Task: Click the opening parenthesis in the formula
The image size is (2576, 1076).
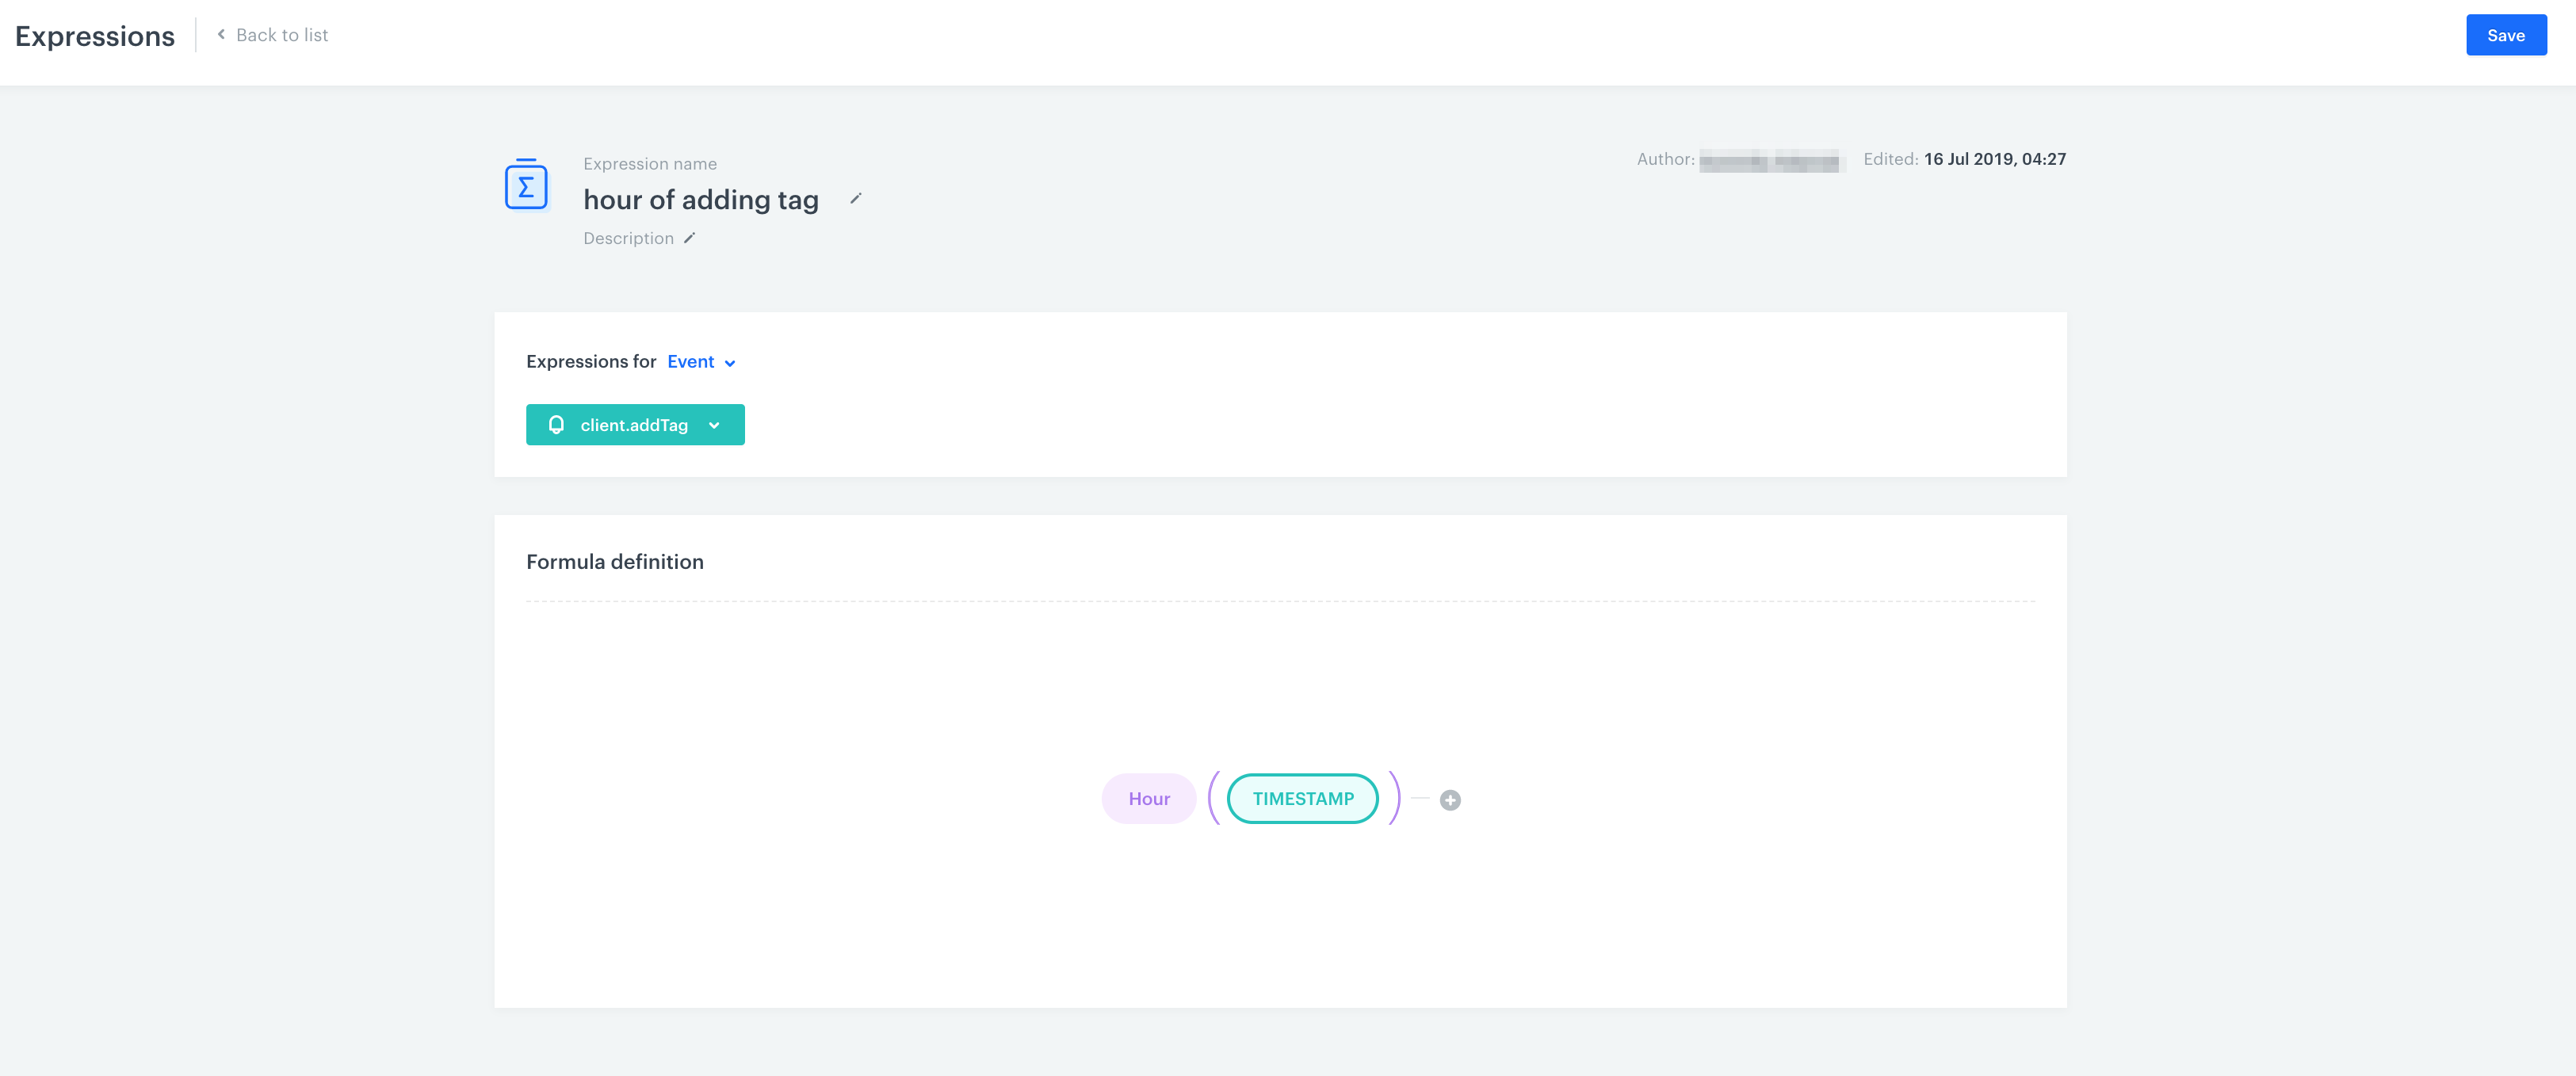Action: click(x=1213, y=798)
